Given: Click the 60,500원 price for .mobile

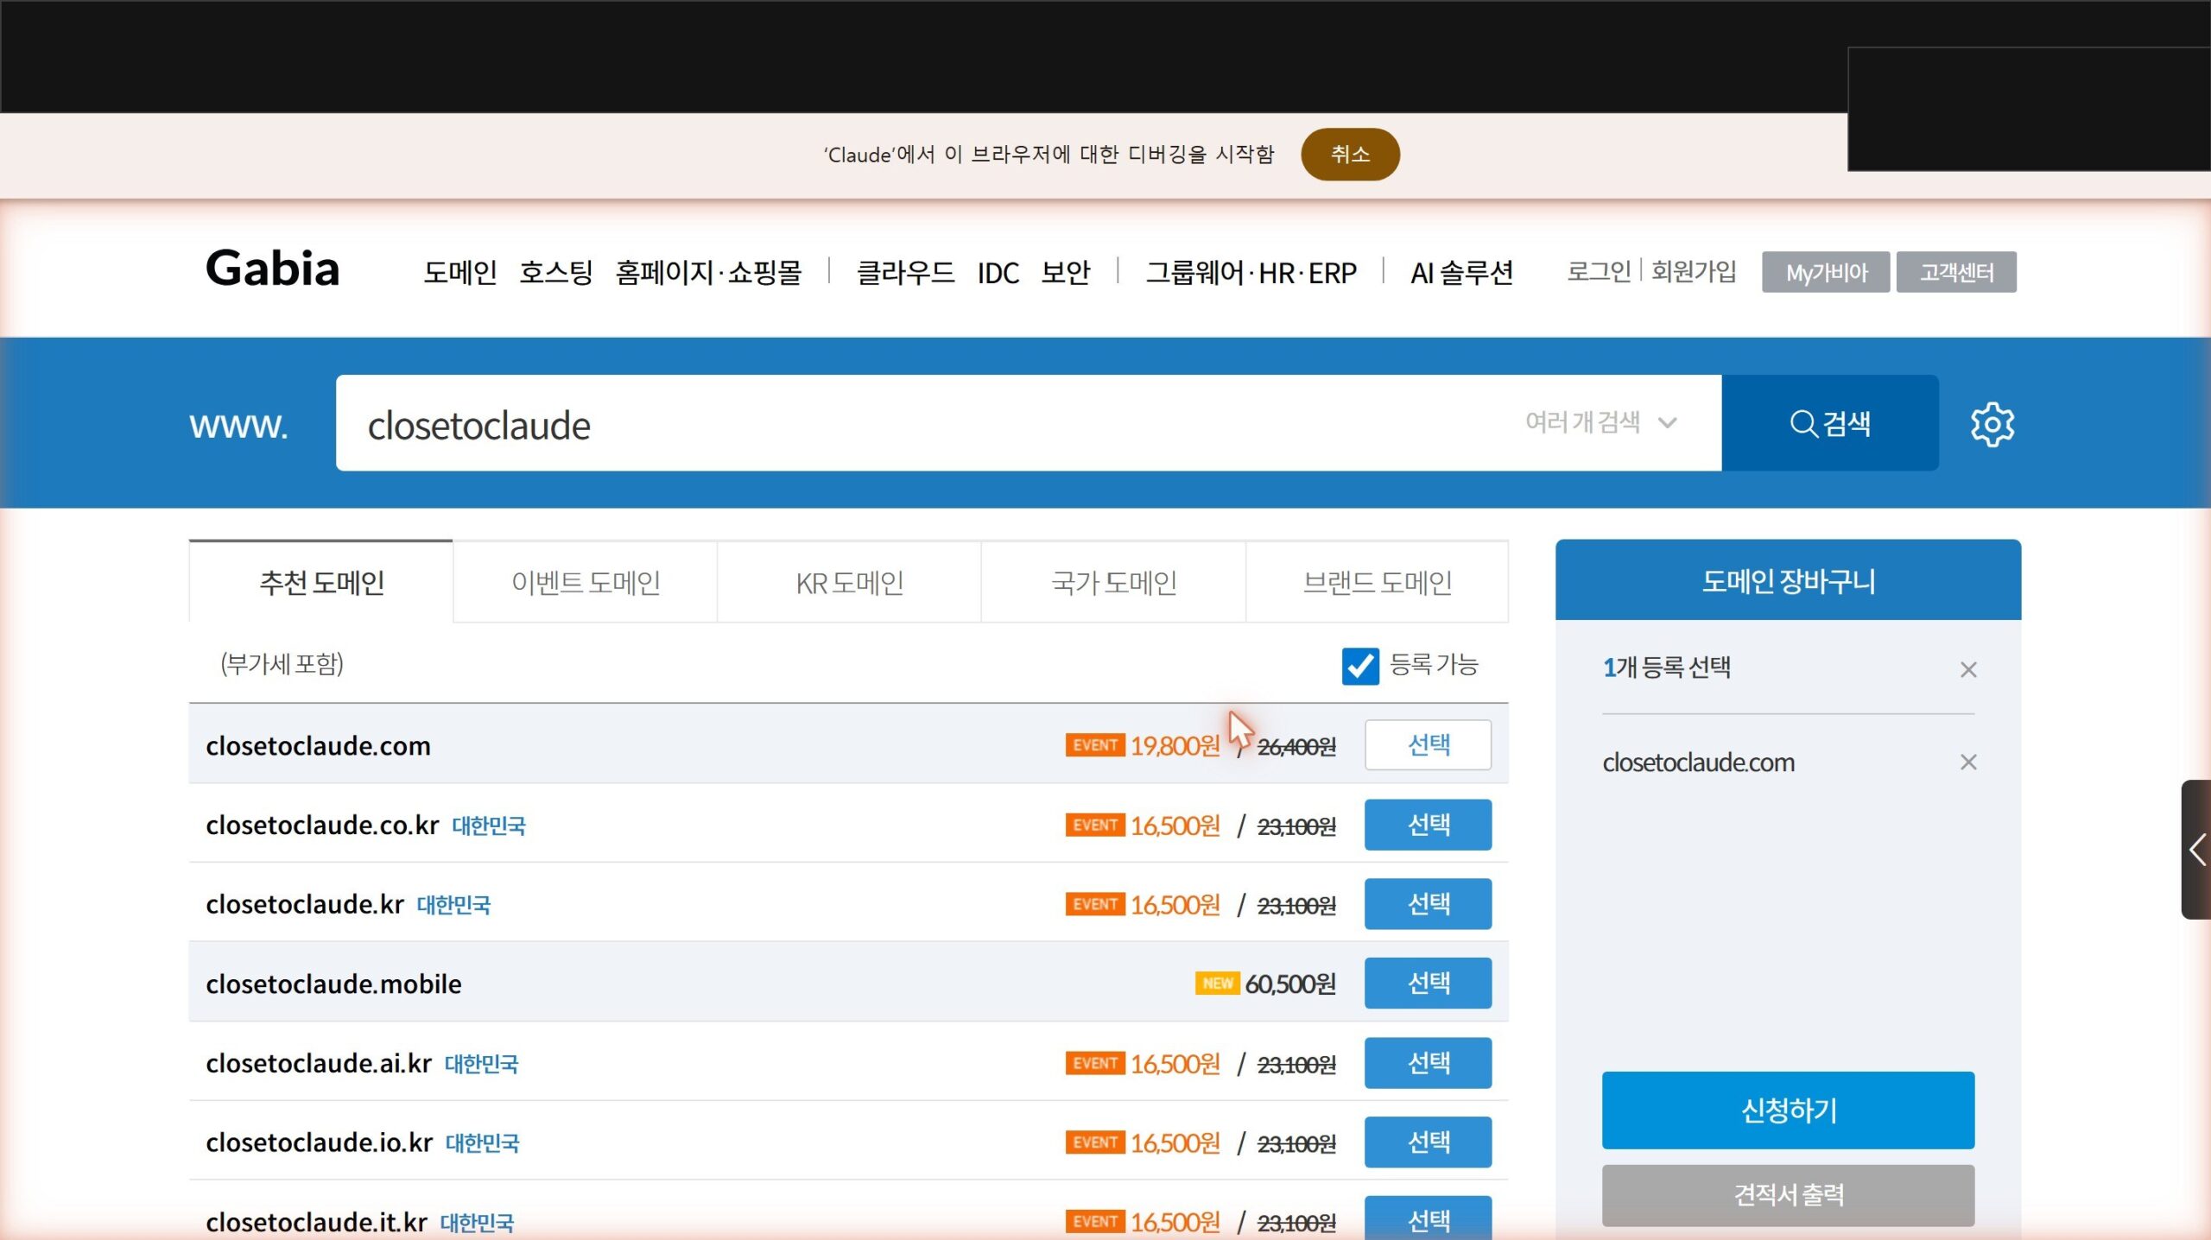Looking at the screenshot, I should (1290, 984).
